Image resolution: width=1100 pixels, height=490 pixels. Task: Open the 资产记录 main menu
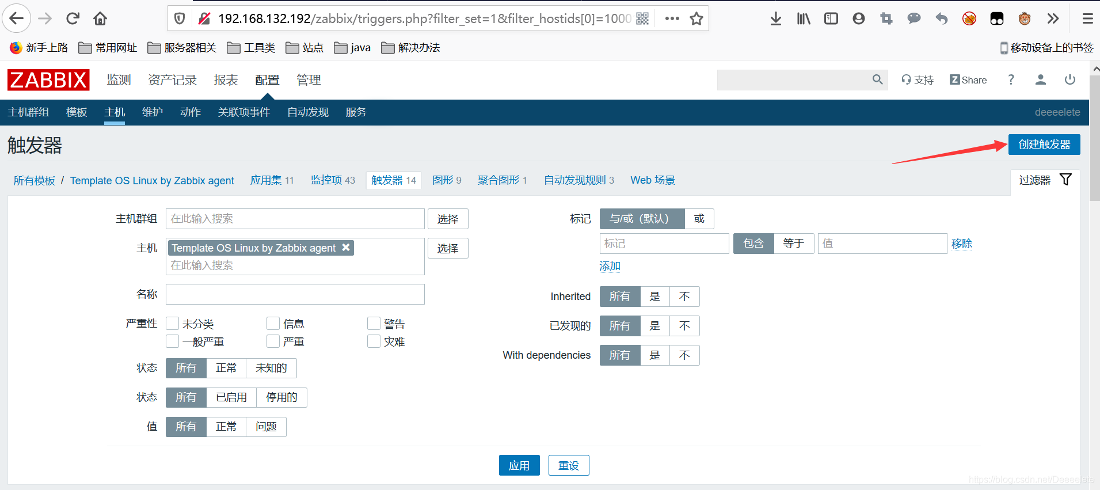click(x=172, y=79)
